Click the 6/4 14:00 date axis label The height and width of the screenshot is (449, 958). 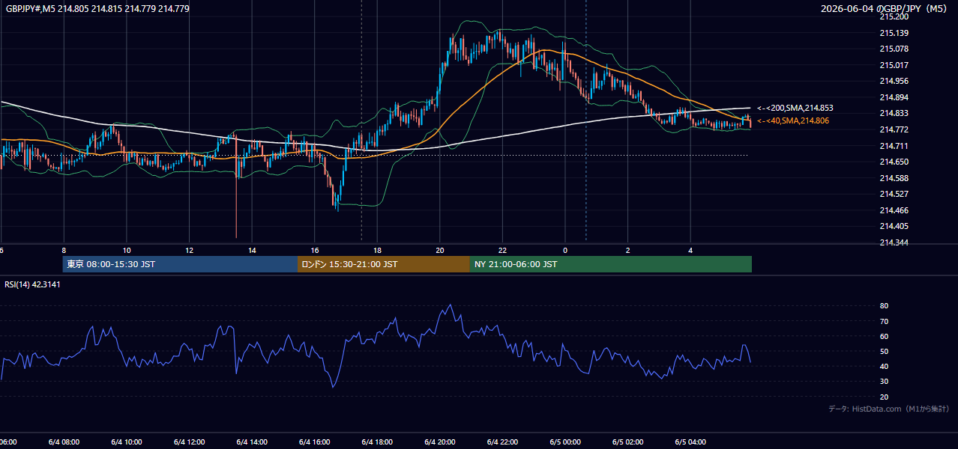click(x=251, y=442)
